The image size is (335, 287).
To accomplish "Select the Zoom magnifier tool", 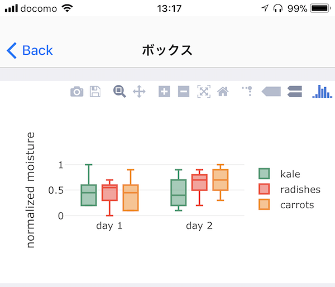I will pos(119,92).
